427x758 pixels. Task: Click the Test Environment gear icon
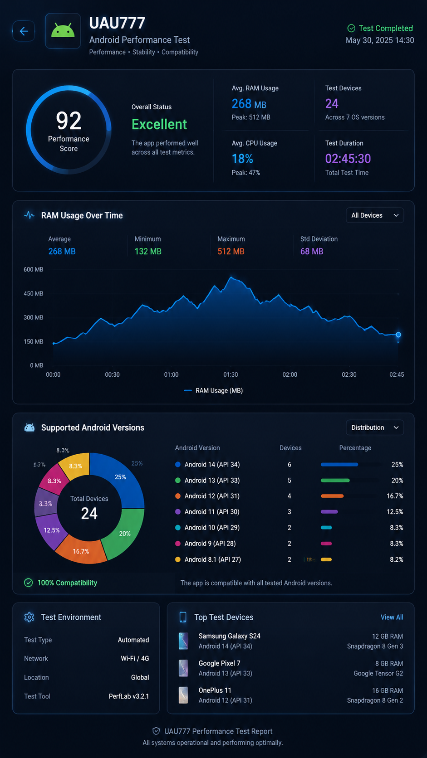(x=29, y=617)
